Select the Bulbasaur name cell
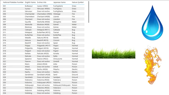 pos(29,6)
